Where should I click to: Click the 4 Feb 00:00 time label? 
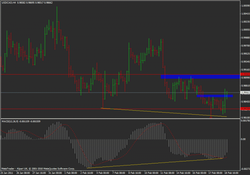coord(103,173)
